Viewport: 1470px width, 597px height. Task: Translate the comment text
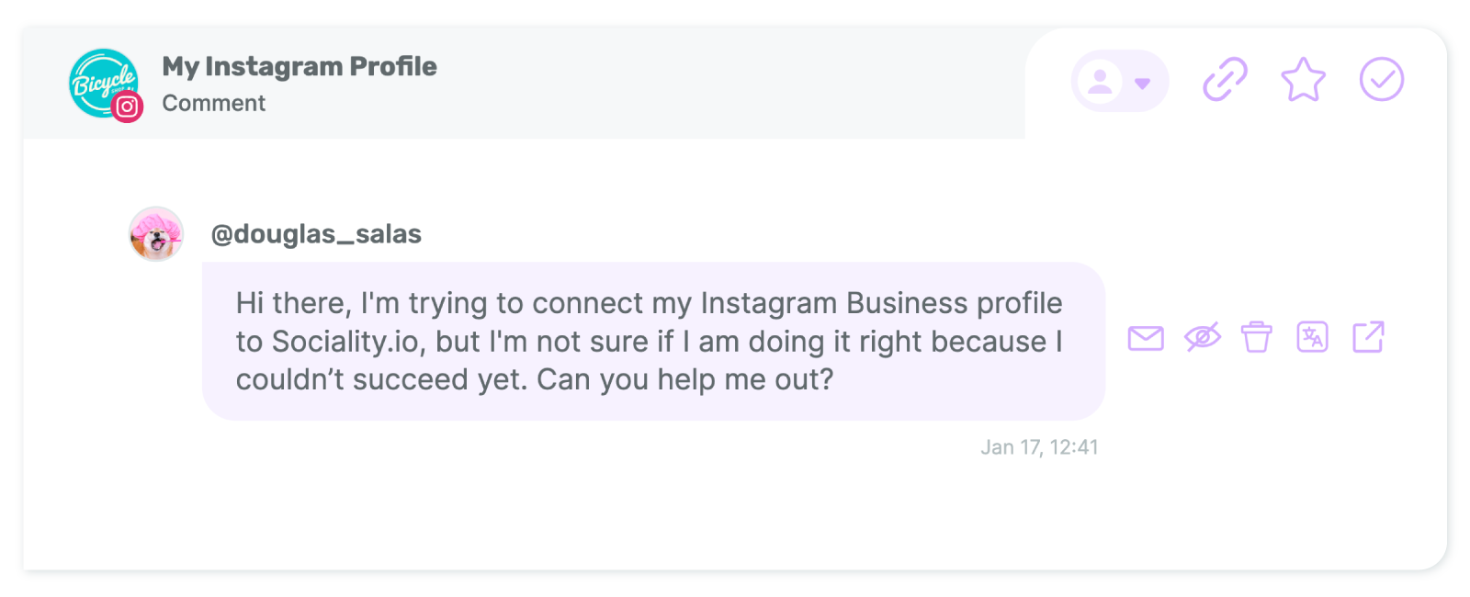pyautogui.click(x=1312, y=337)
